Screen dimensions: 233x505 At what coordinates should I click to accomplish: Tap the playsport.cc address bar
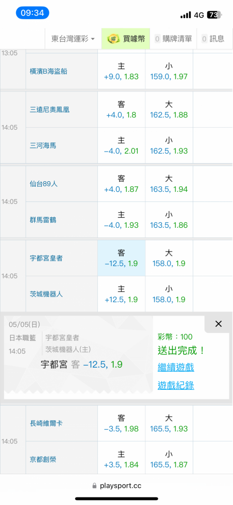116,486
